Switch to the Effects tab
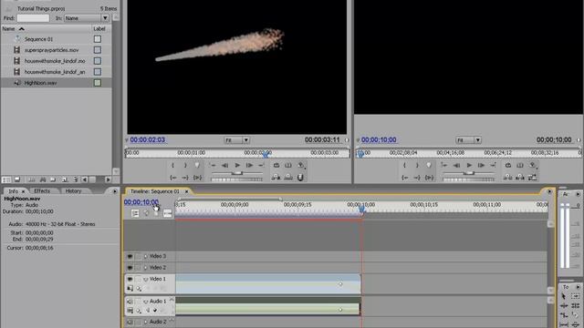The image size is (584, 328). (42, 190)
